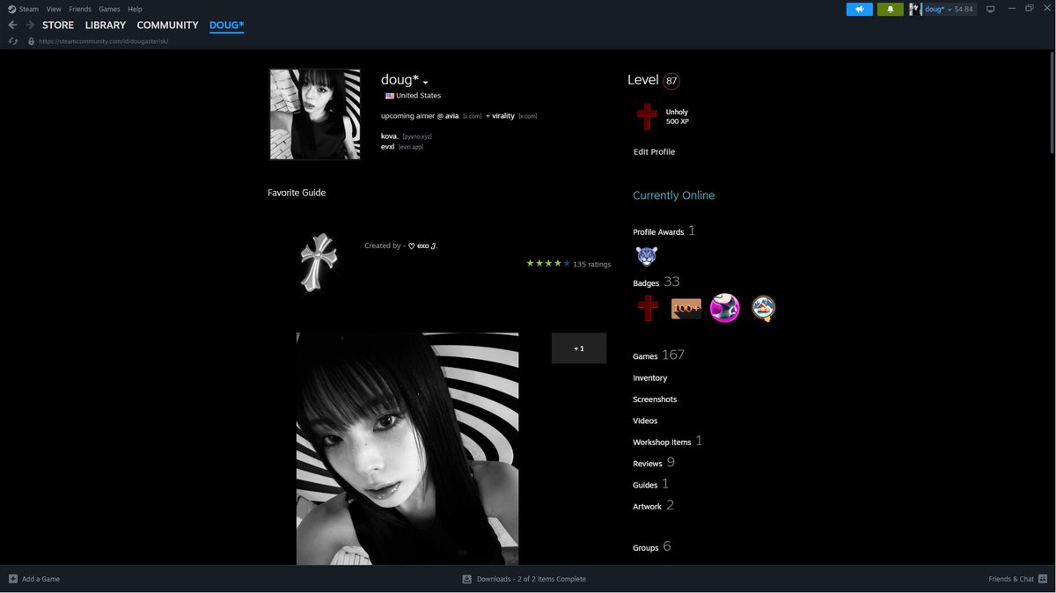Switch to the COMMUNITY tab

tap(168, 26)
